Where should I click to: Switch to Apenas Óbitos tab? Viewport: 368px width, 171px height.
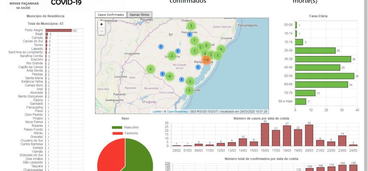coord(139,15)
